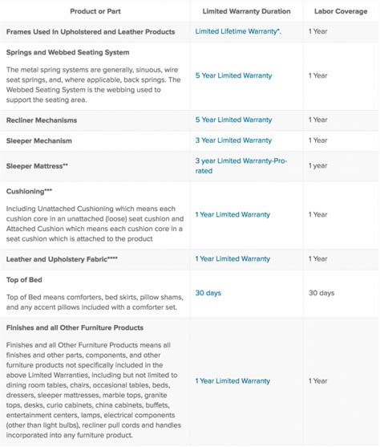Viewport: 380px width, 447px height.
Task: Open 5 Year Limited Warranty for Springs
Action: pos(233,75)
